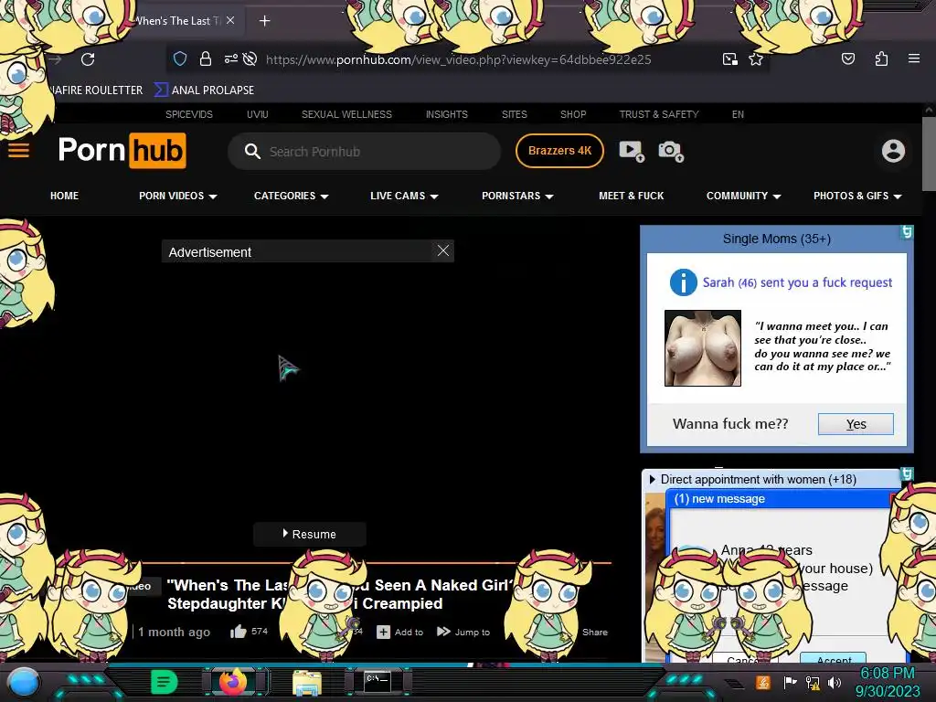The height and width of the screenshot is (702, 936).
Task: Open the browser Extensions puzzle icon
Action: tap(881, 58)
